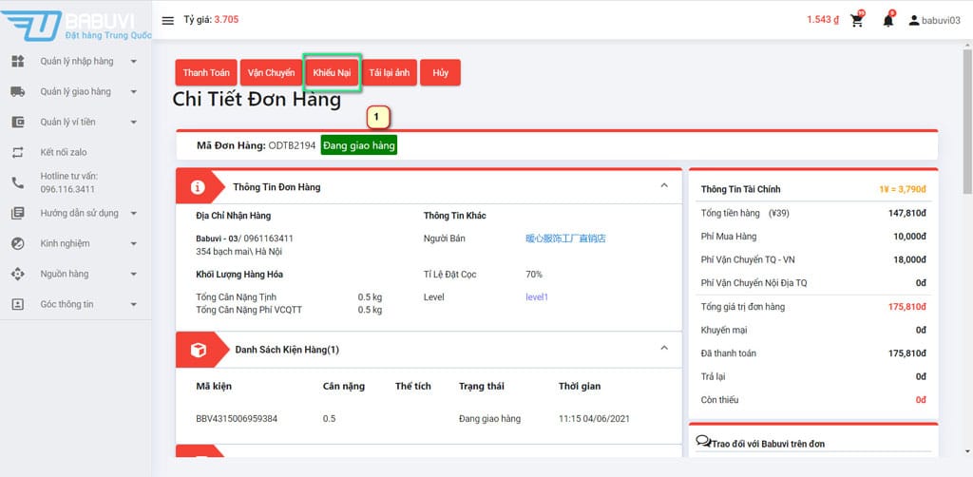The height and width of the screenshot is (477, 973).
Task: Open the hamburger menu icon
Action: [x=168, y=21]
